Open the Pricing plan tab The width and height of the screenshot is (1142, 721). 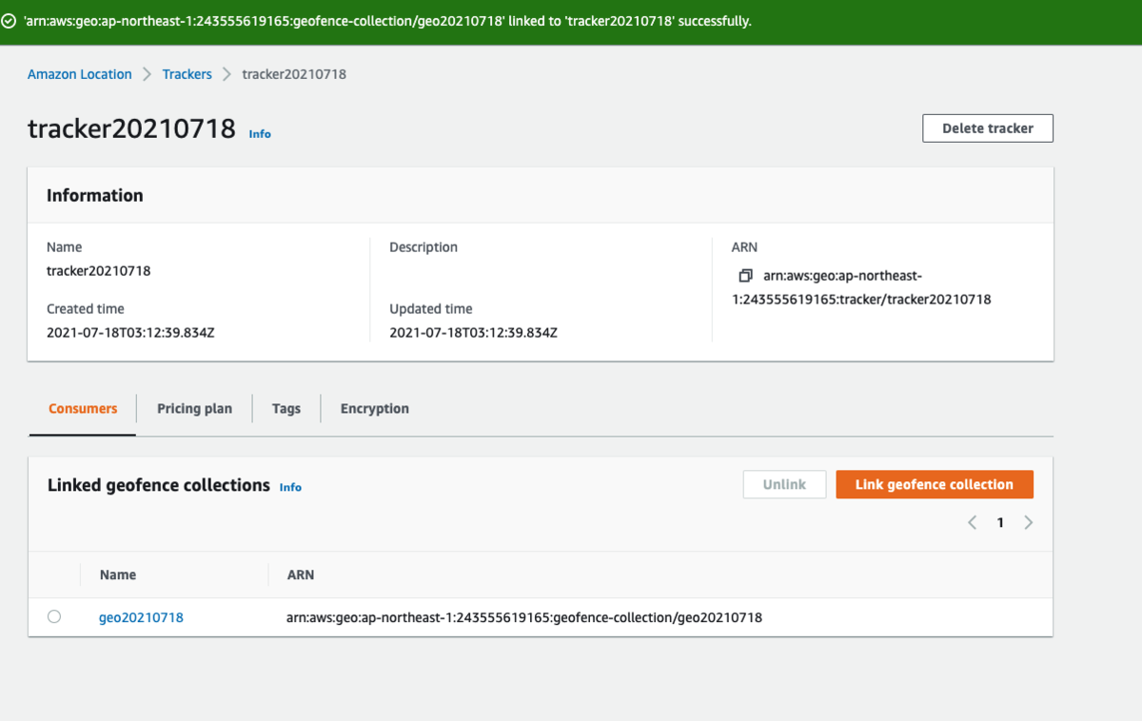tap(194, 409)
